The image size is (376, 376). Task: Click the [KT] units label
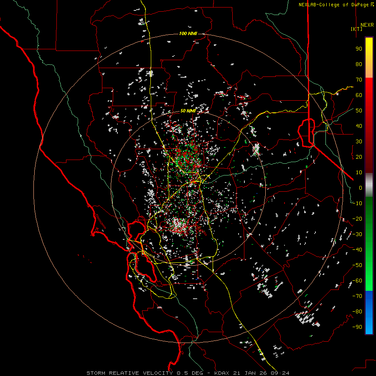click(x=357, y=29)
